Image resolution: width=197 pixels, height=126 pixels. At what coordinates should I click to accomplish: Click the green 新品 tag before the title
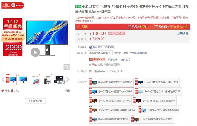click(x=78, y=6)
